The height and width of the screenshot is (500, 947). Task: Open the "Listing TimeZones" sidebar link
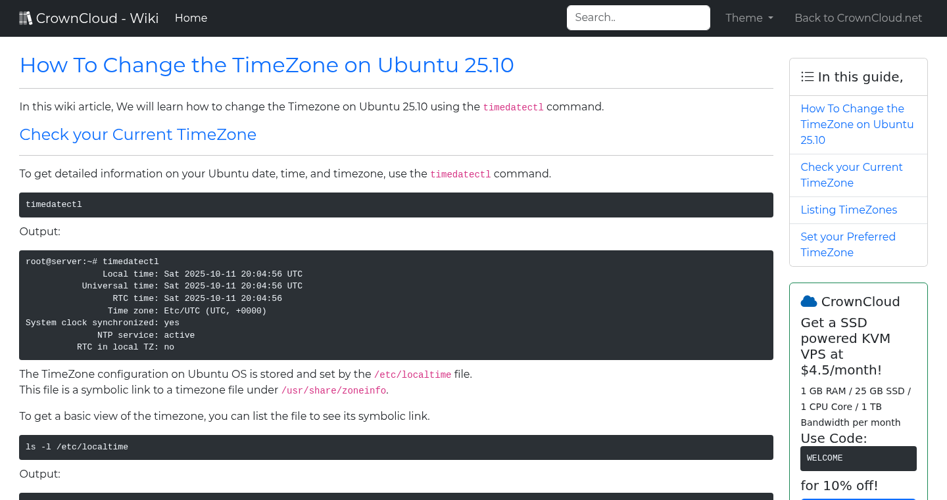(x=848, y=210)
